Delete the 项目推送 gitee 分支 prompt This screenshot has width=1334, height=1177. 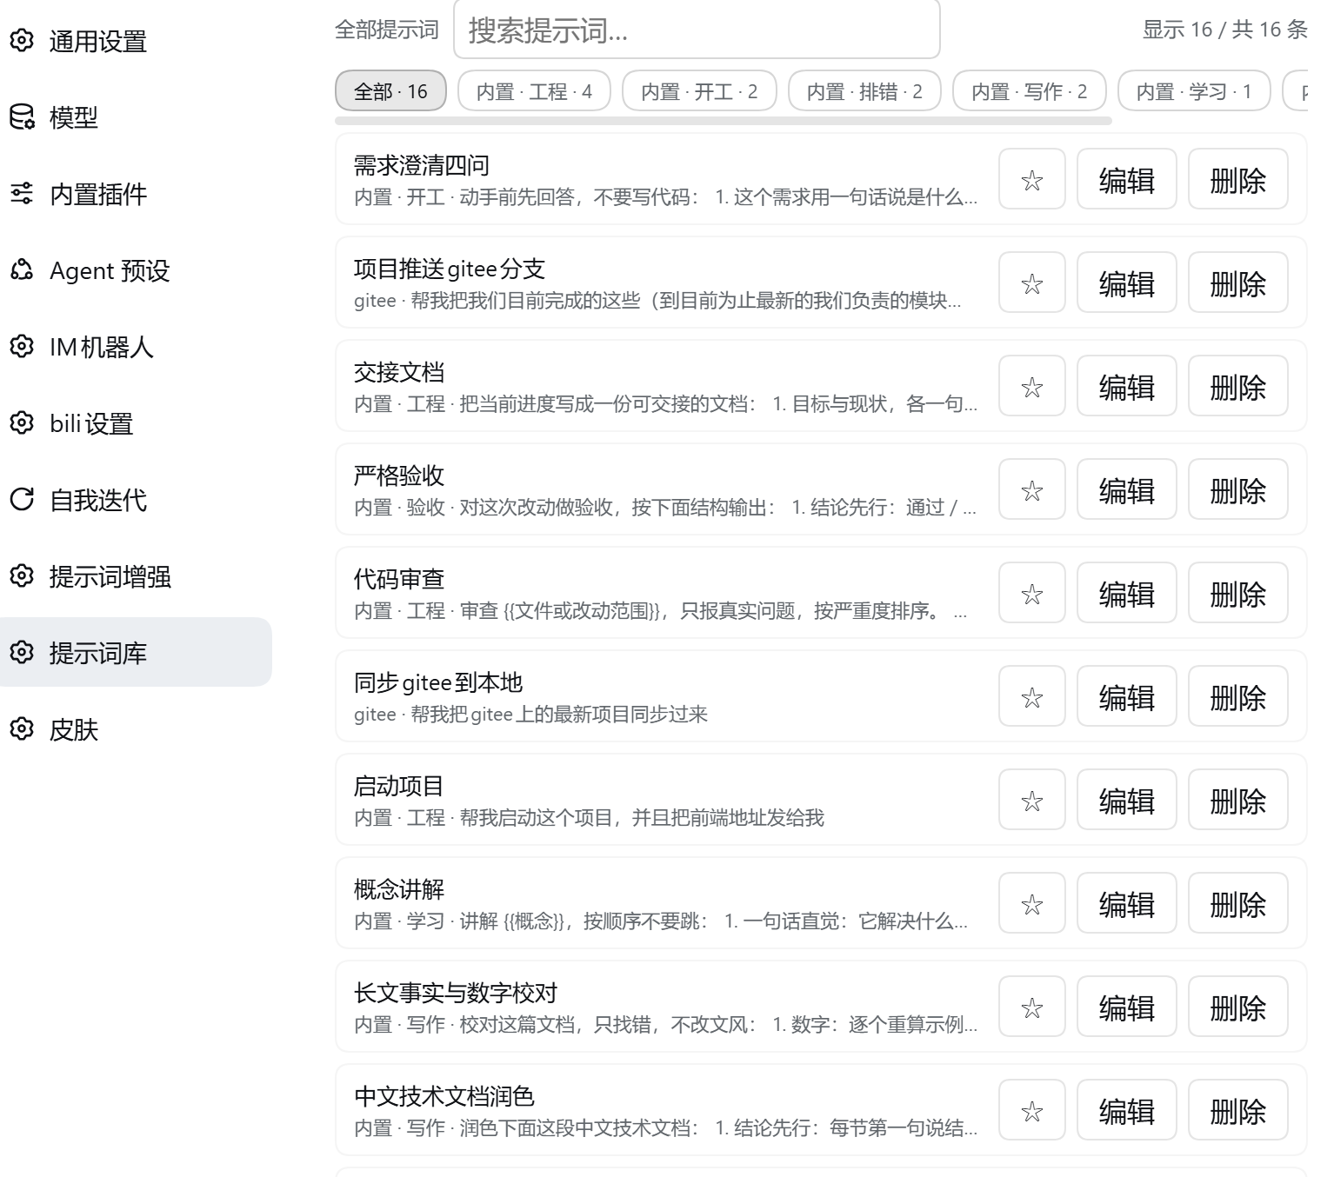point(1237,283)
